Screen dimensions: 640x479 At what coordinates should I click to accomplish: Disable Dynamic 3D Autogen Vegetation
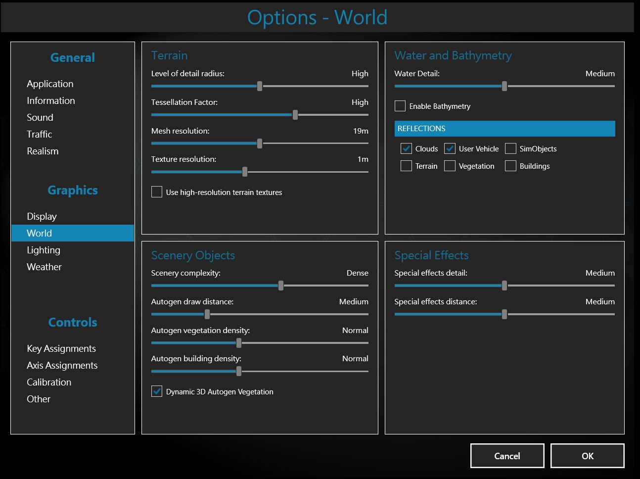(157, 391)
